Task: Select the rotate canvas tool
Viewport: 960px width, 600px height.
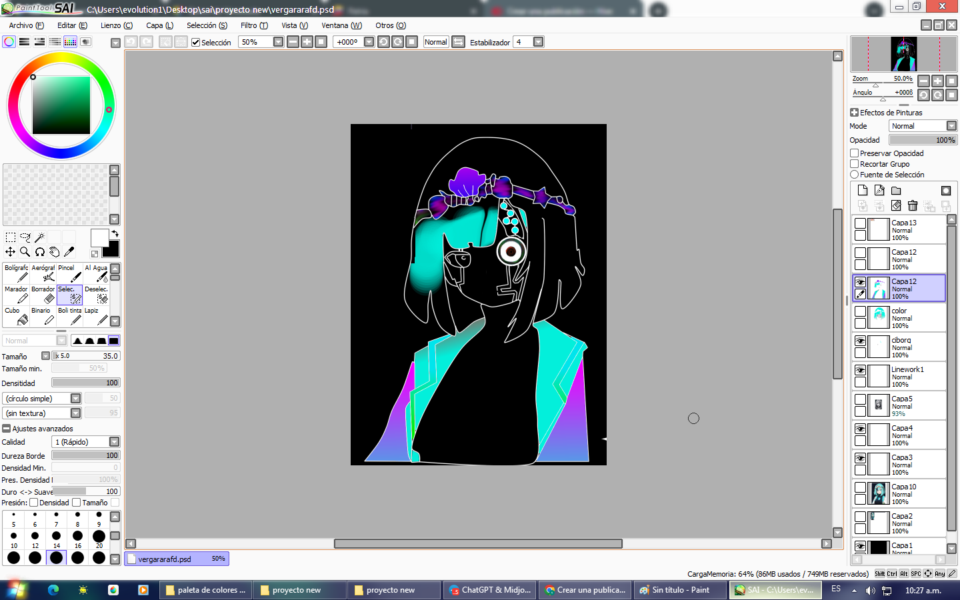Action: (40, 252)
